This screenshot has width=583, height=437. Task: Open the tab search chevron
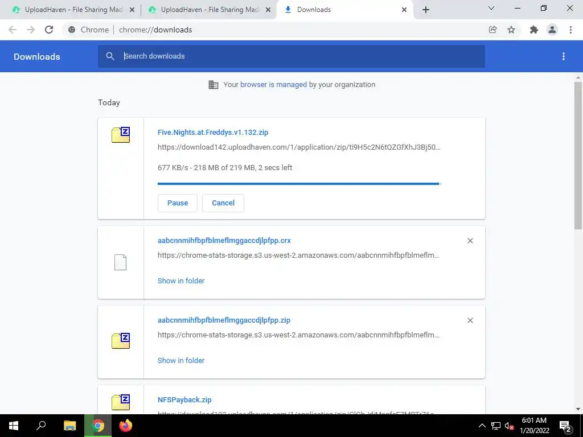click(491, 8)
